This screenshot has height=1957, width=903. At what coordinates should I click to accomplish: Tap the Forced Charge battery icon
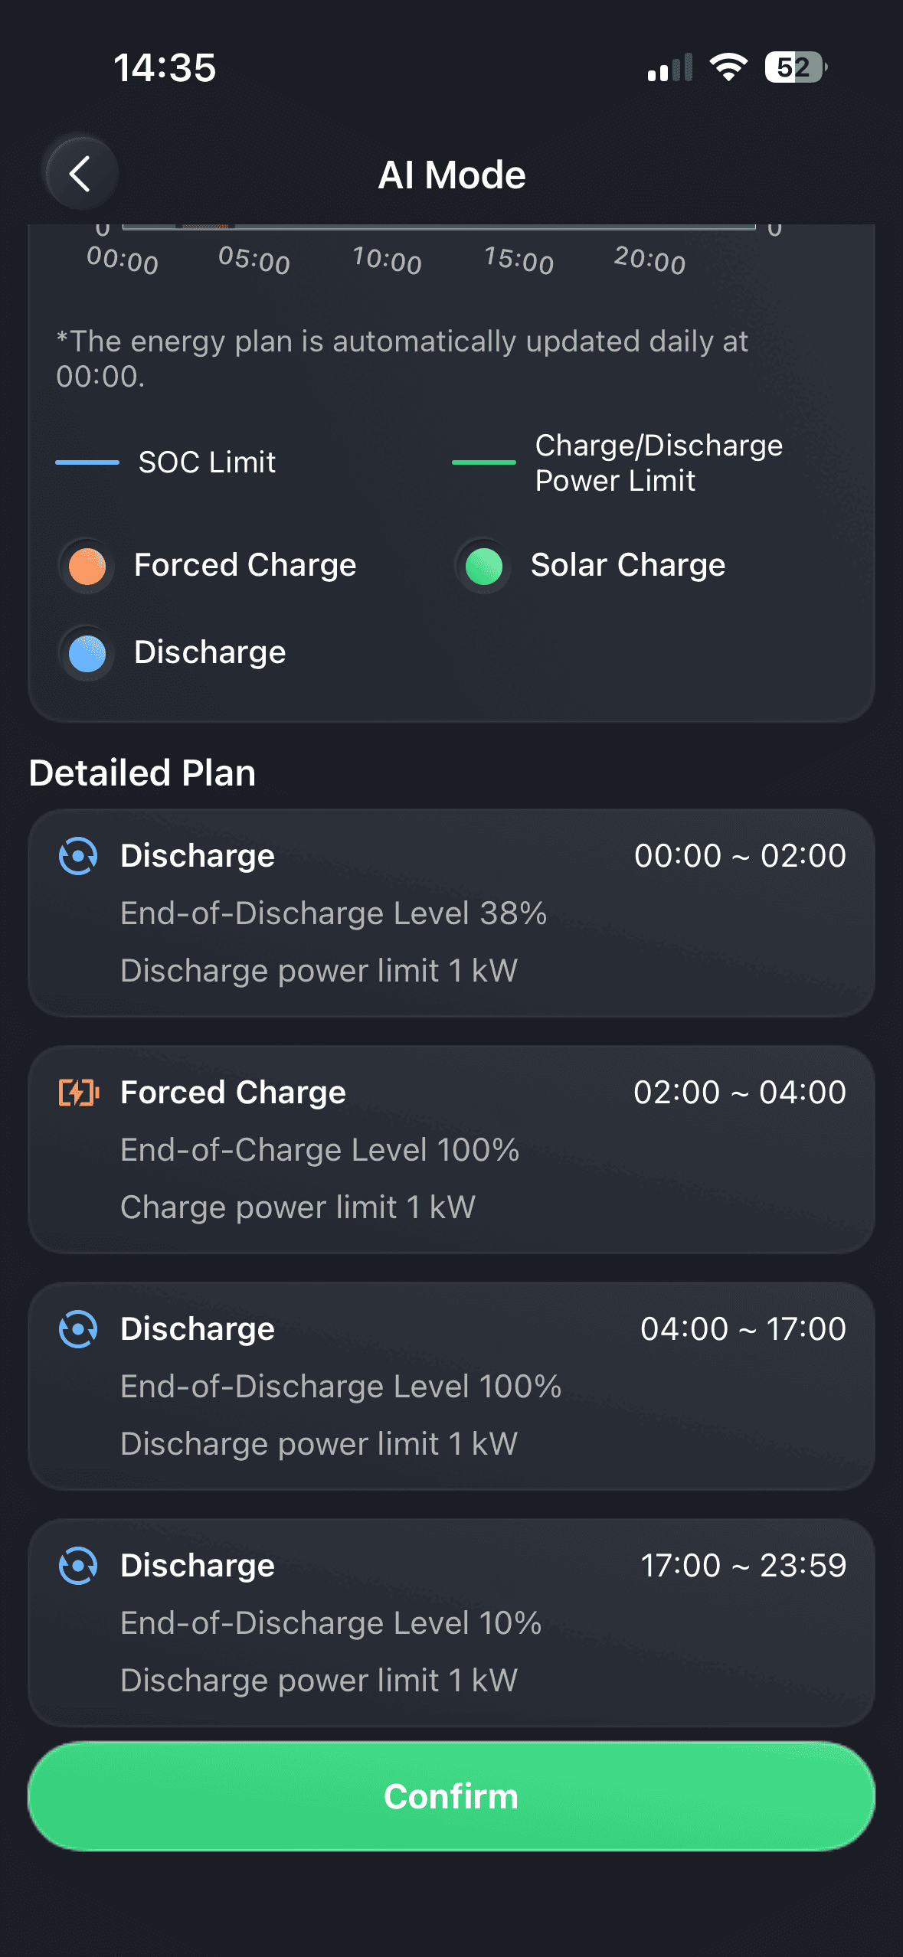click(79, 1093)
